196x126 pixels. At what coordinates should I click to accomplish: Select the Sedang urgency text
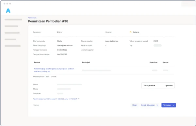click(136, 32)
